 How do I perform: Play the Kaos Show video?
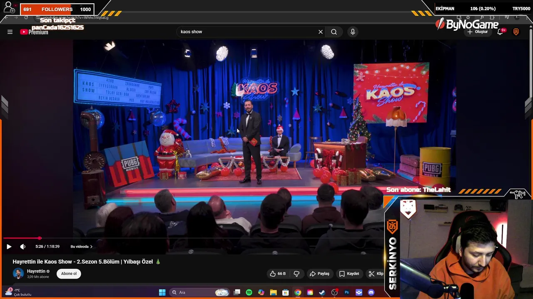(9, 246)
